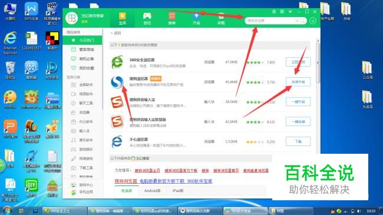Viewport: 383px width, 215px height.
Task: Open the iQIYI 爱奇艺 desktop icon
Action: [x=31, y=188]
